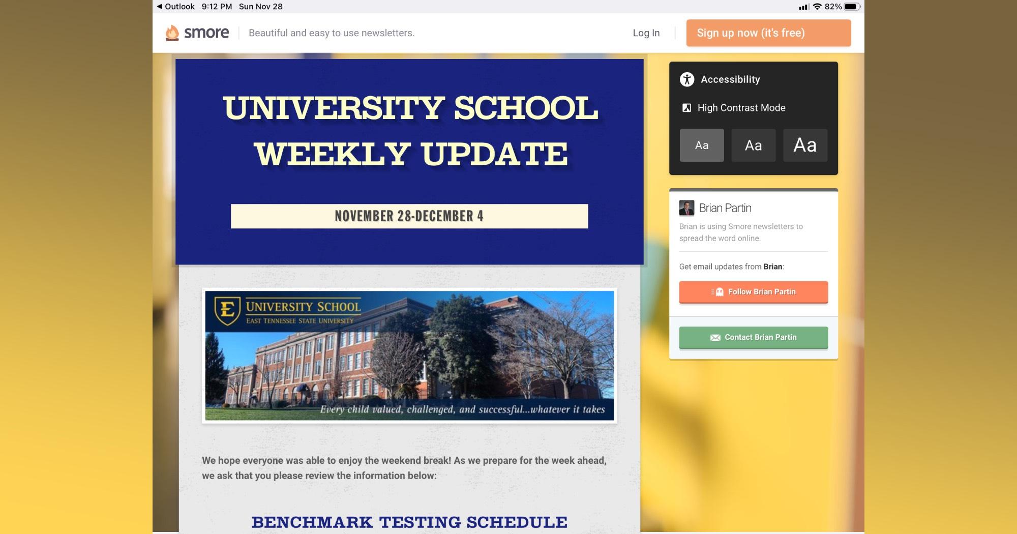The width and height of the screenshot is (1017, 534).
Task: Select the medium font size option
Action: (x=753, y=145)
